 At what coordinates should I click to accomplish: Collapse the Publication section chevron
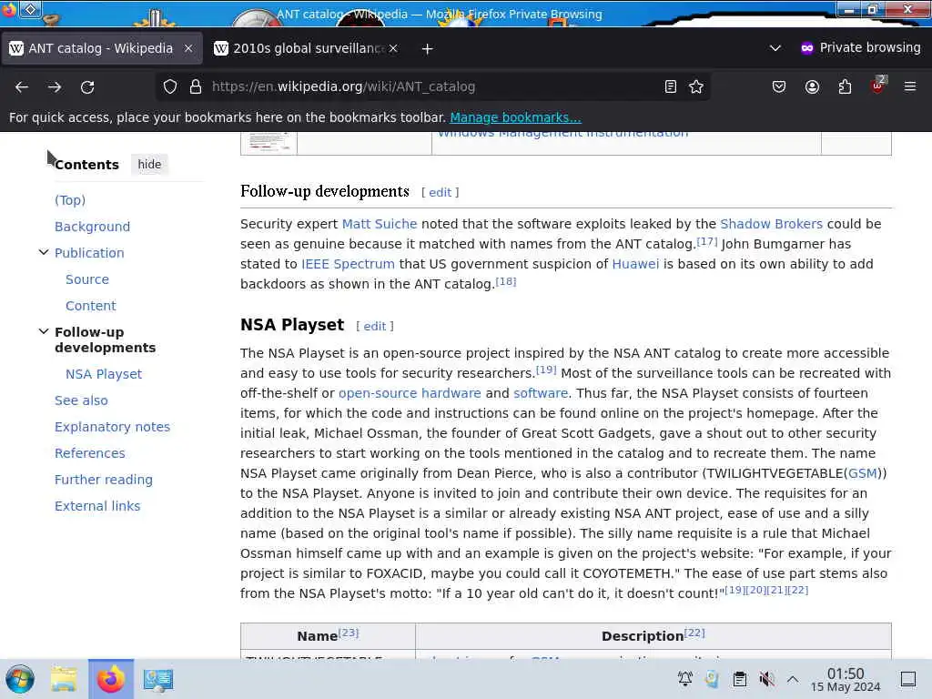[x=44, y=252]
